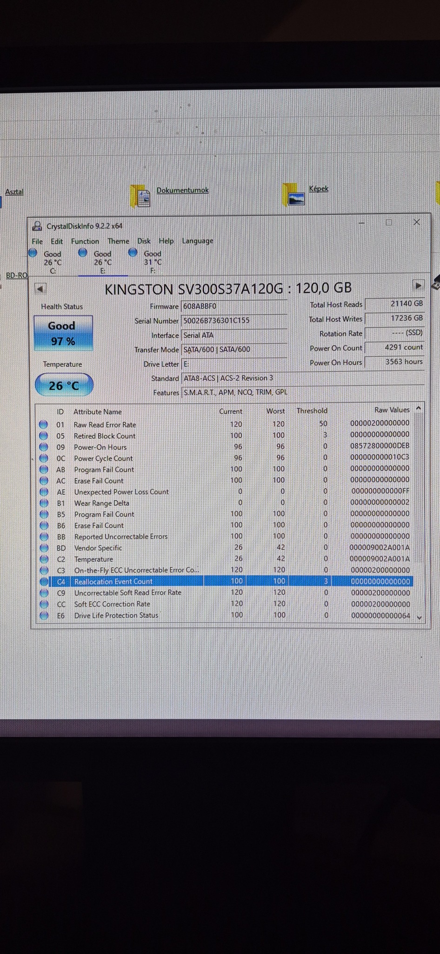The image size is (440, 954).
Task: Click status icon for Vendor Specific row
Action: (44, 548)
